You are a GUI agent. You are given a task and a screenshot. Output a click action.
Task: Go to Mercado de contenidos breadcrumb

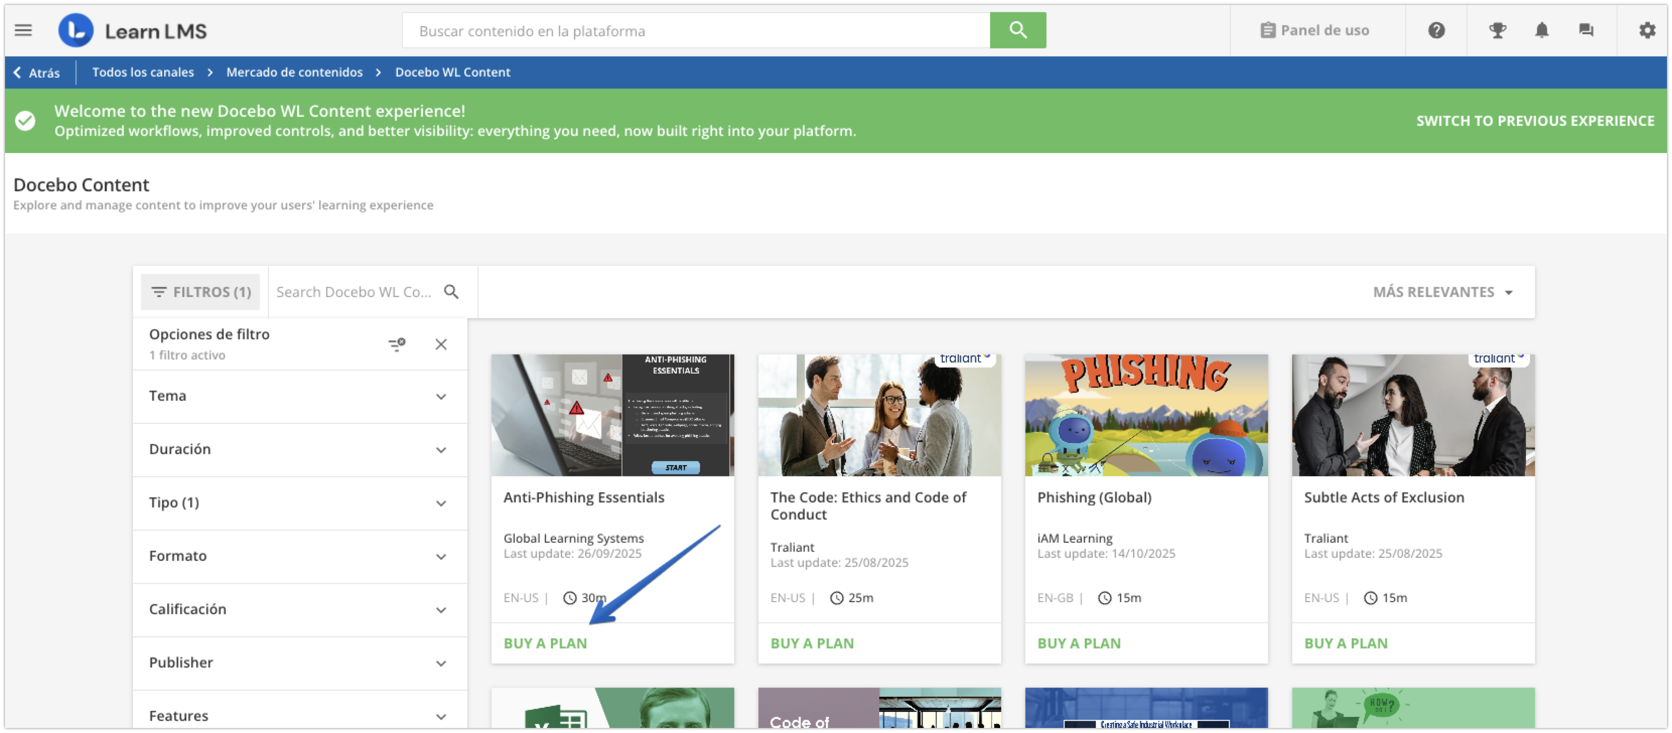click(294, 72)
